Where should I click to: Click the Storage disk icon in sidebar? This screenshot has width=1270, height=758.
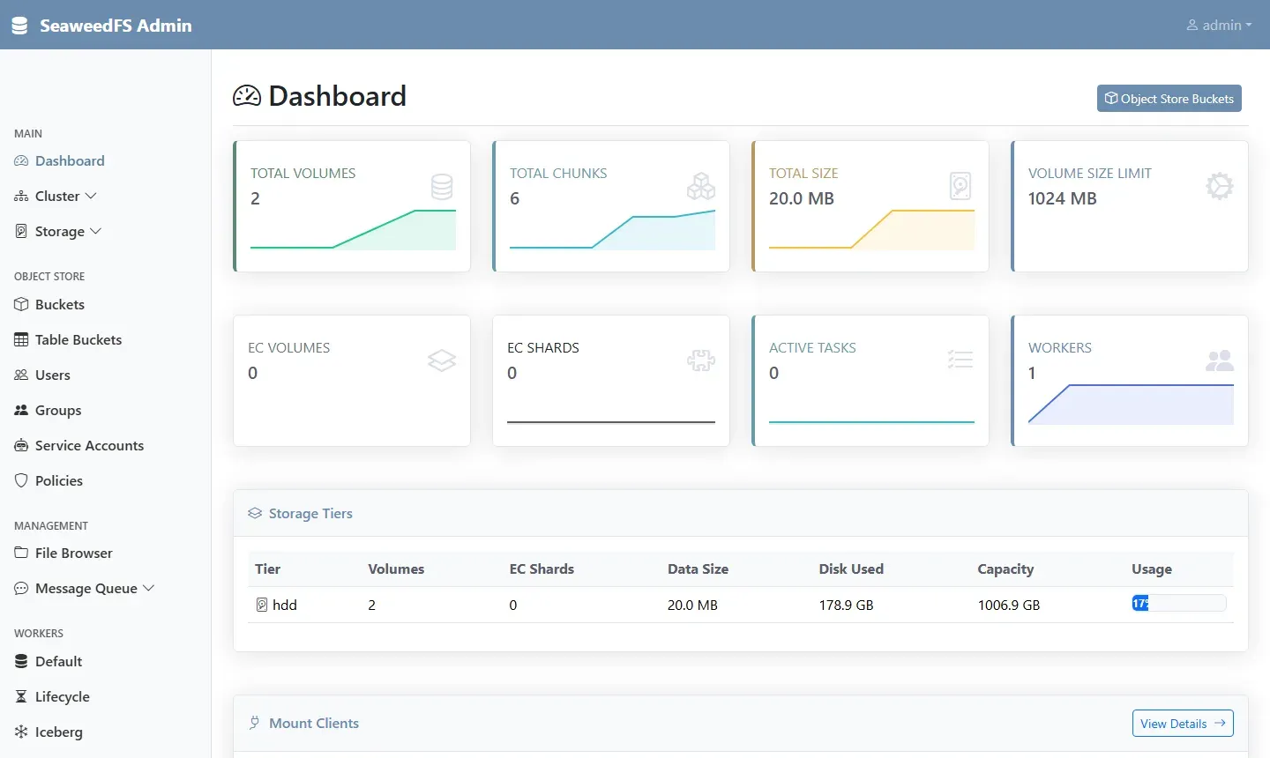21,231
